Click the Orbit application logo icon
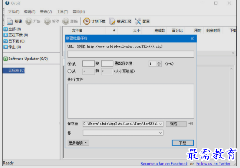Image resolution: width=240 pixels, height=168 pixels. (7, 3)
